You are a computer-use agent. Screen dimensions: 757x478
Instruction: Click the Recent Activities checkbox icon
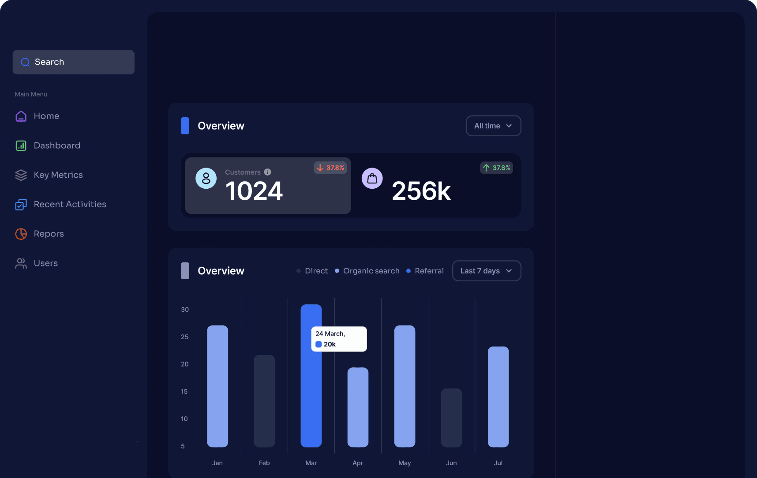(21, 205)
